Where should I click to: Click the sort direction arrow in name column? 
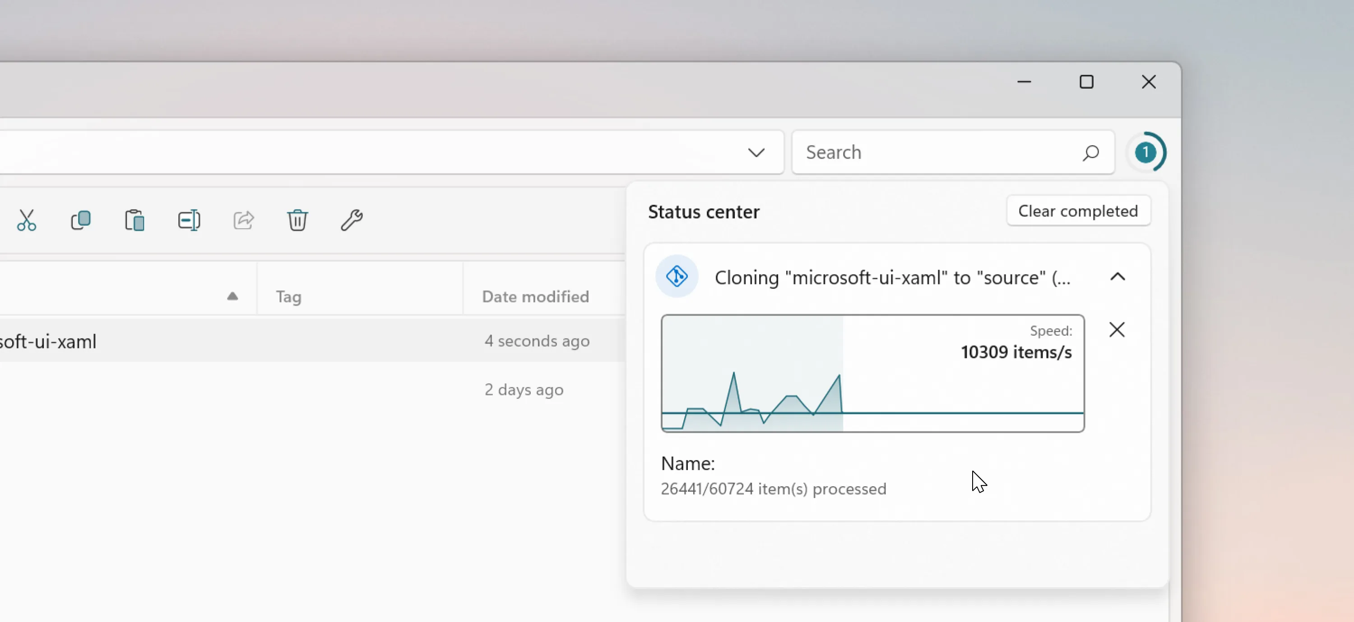232,297
